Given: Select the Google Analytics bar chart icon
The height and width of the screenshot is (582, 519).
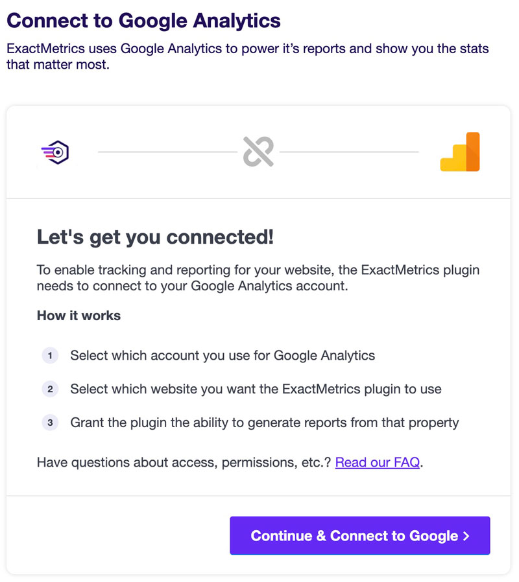Looking at the screenshot, I should pos(460,152).
